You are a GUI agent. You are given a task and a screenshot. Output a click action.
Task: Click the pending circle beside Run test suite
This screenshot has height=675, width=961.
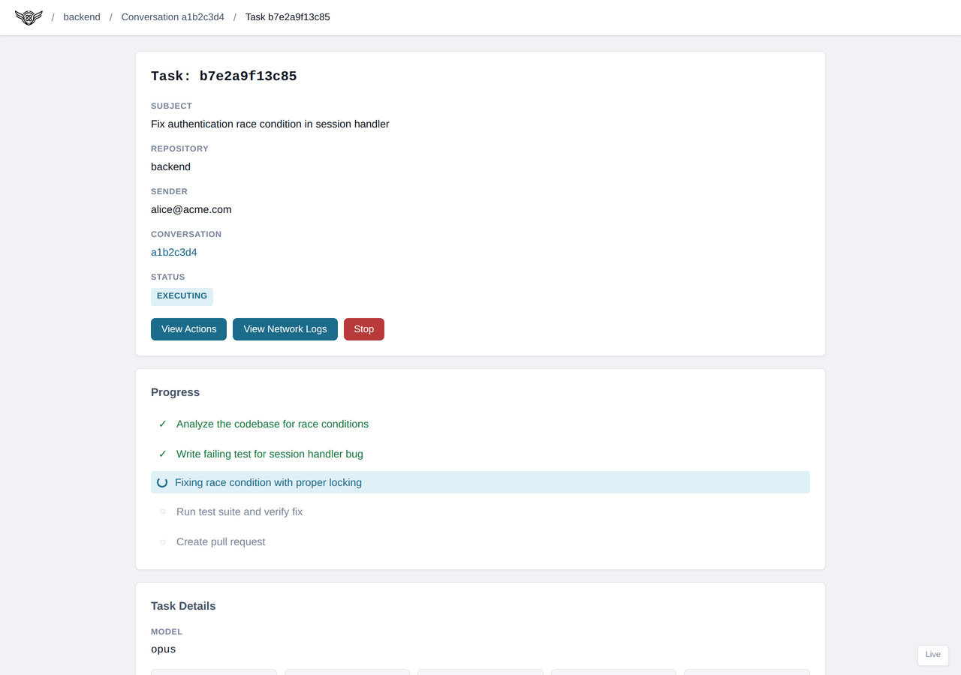[163, 511]
